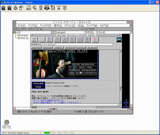Select the e:\ root folder in tree
This screenshot has height=135, width=160.
17,32
